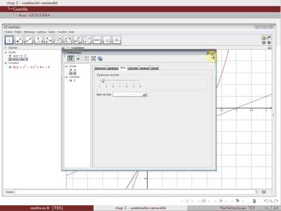The width and height of the screenshot is (281, 211).
Task: Select the Move Graphics View tool
Action: [116, 40]
